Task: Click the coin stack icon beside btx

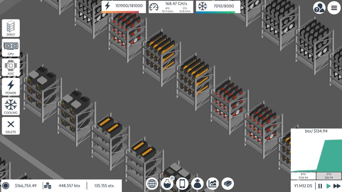Action: (47, 186)
